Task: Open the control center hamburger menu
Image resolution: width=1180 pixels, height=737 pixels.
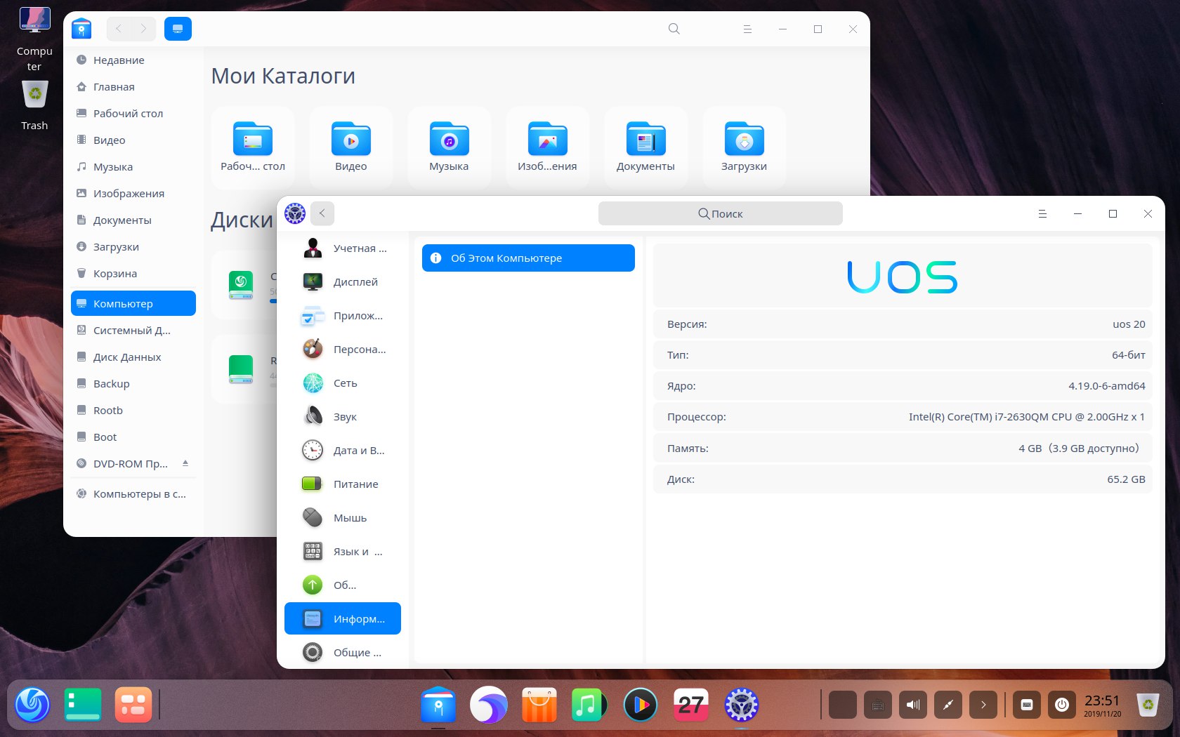Action: coord(1042,214)
